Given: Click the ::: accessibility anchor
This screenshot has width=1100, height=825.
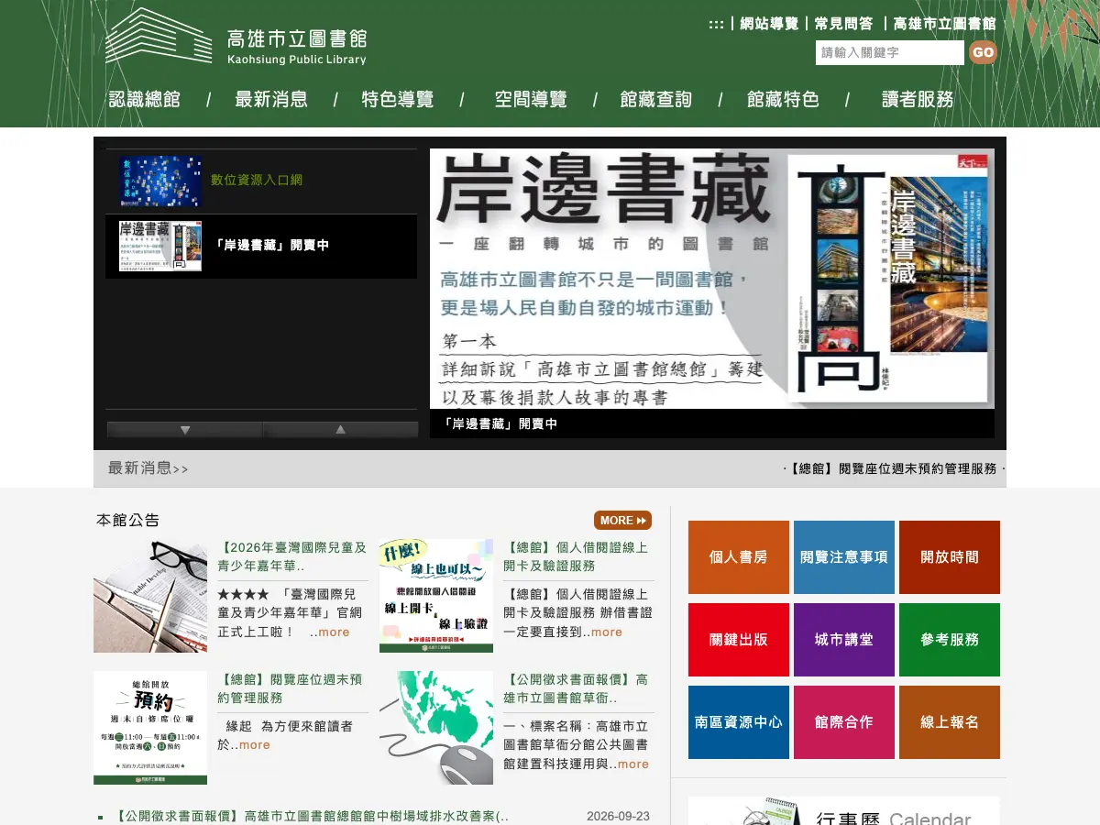Looking at the screenshot, I should (x=716, y=24).
